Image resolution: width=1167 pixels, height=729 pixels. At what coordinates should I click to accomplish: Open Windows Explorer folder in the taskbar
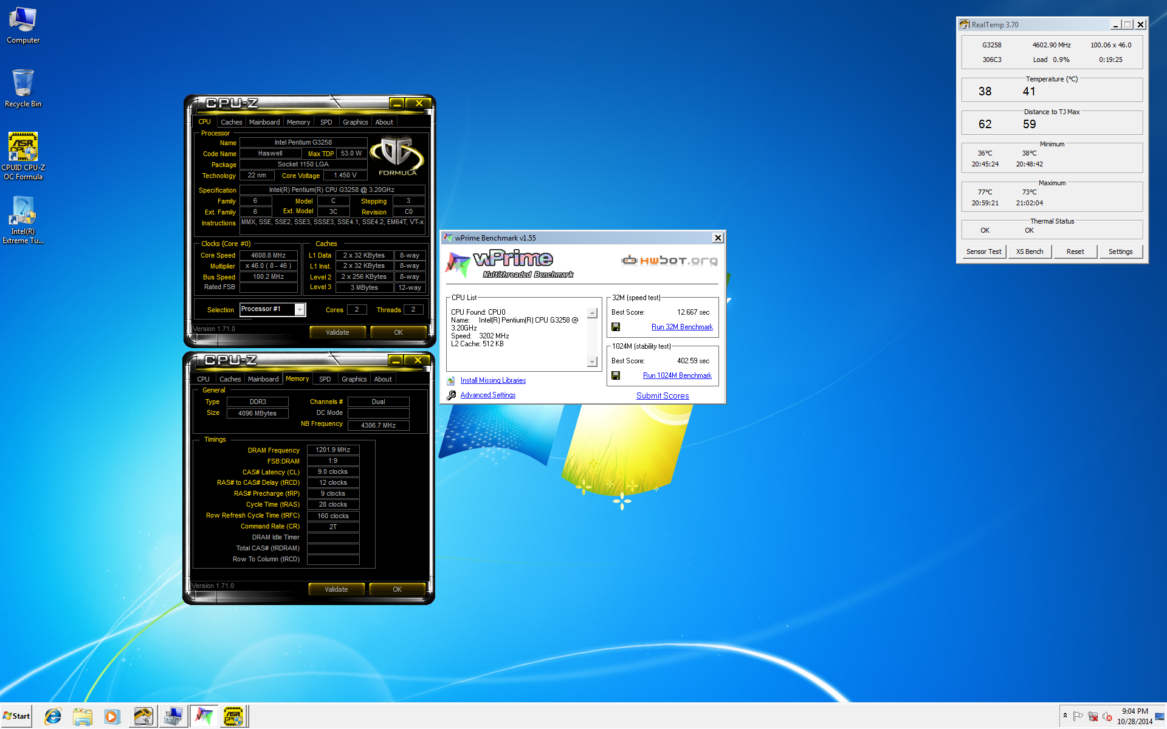point(82,716)
